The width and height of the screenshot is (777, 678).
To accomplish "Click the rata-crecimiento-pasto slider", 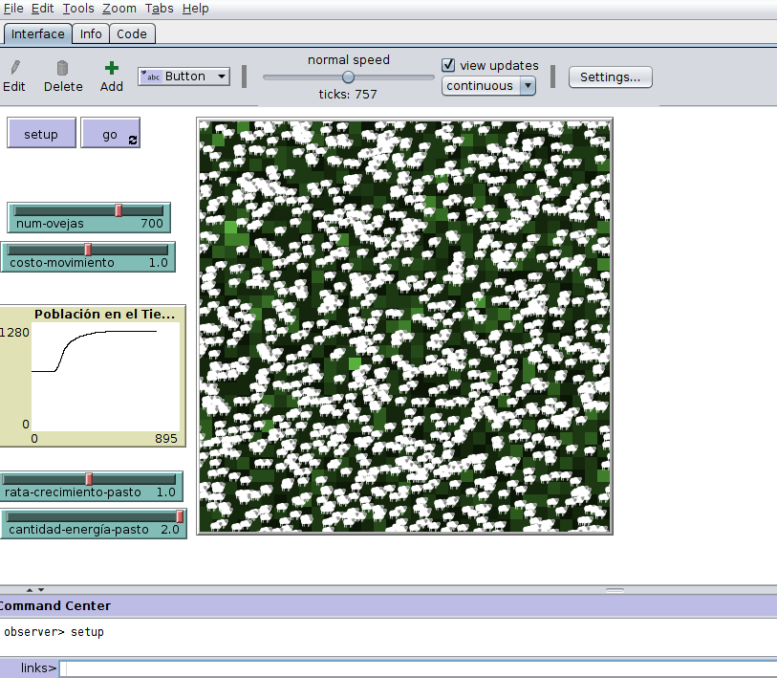I will tap(90, 479).
